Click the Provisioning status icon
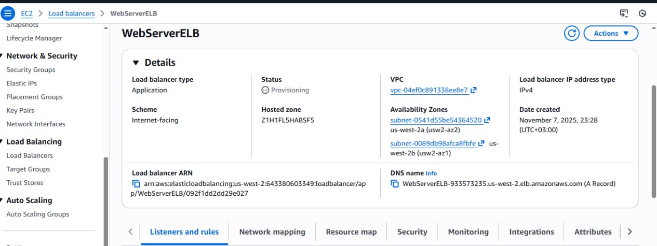The width and height of the screenshot is (657, 246). tap(265, 90)
